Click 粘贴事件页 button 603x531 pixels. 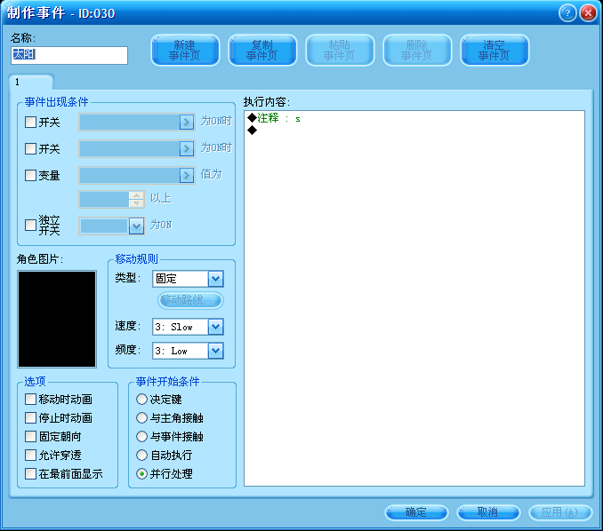click(340, 51)
